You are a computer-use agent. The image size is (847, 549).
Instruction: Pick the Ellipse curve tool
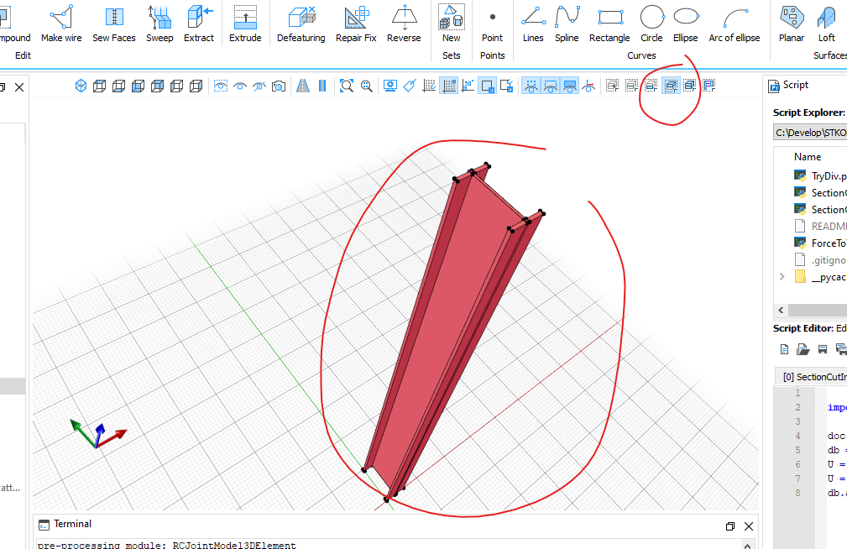coord(686,24)
